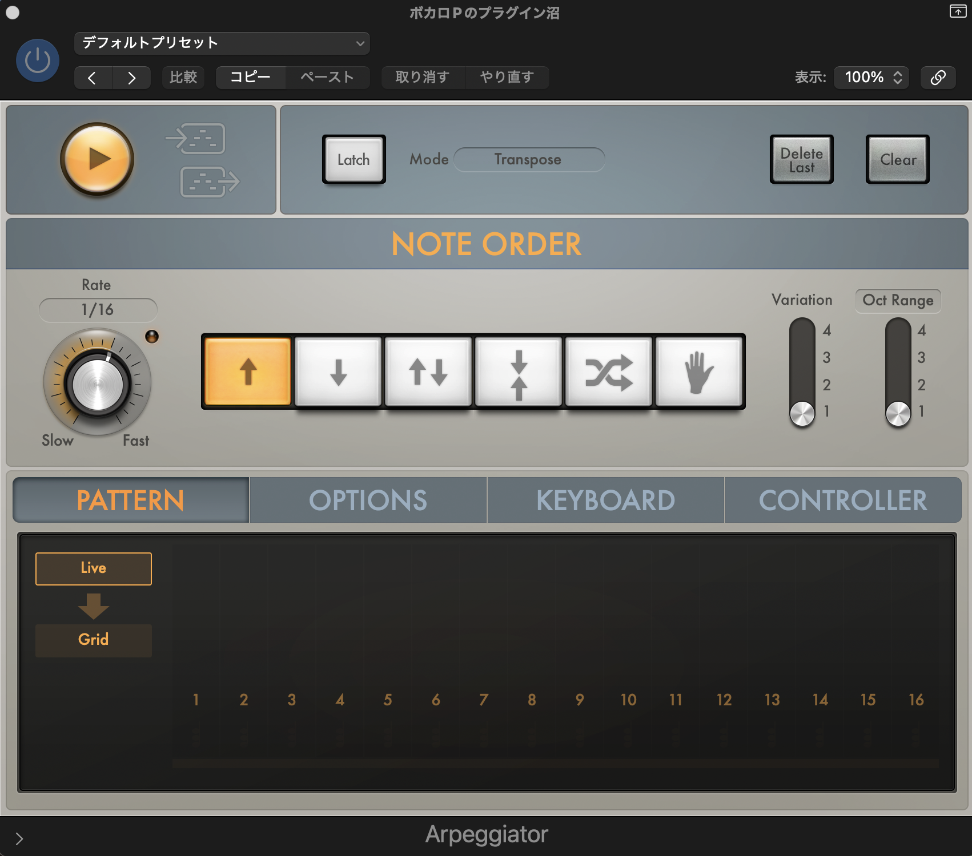The height and width of the screenshot is (856, 972).
Task: Start the arpeggiator play button
Action: pos(97,159)
